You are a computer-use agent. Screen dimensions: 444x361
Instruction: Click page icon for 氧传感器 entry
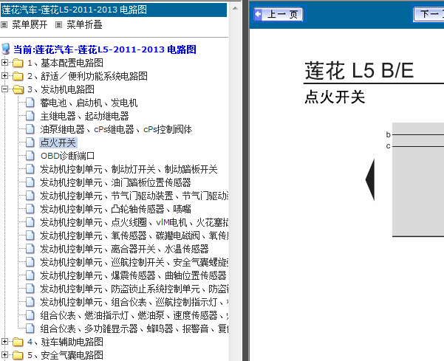(30, 235)
